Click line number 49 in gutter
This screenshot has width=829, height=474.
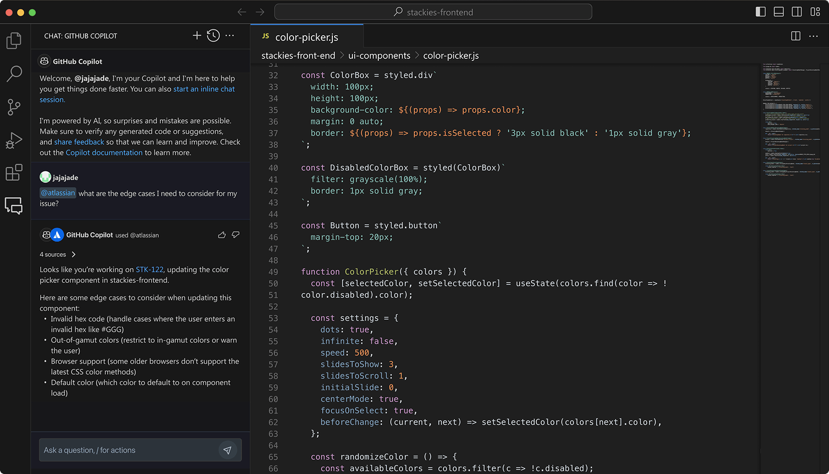pos(273,272)
